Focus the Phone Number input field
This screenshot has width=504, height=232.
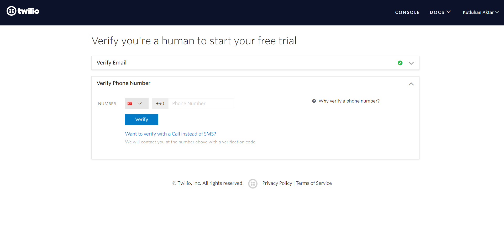tap(201, 104)
